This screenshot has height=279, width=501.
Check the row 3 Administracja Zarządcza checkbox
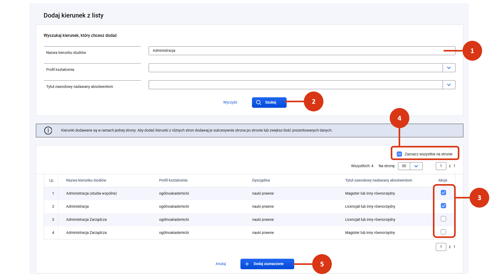[x=443, y=219]
